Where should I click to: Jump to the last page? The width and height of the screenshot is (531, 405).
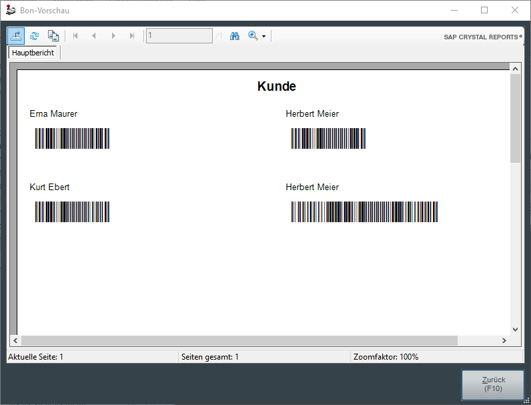tap(132, 36)
